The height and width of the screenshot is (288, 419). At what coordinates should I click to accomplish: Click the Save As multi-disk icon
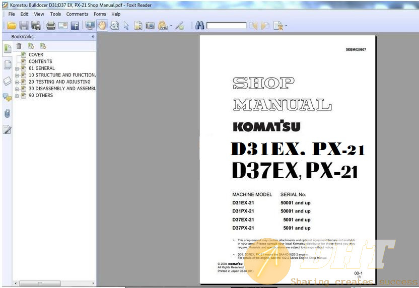click(36, 26)
